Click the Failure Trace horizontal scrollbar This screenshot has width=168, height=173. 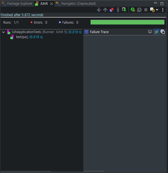click(x=94, y=171)
